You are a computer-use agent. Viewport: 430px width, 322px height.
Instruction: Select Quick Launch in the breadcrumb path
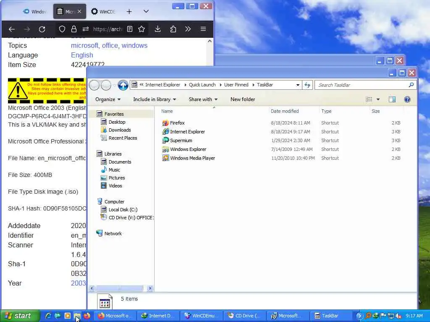(x=202, y=85)
